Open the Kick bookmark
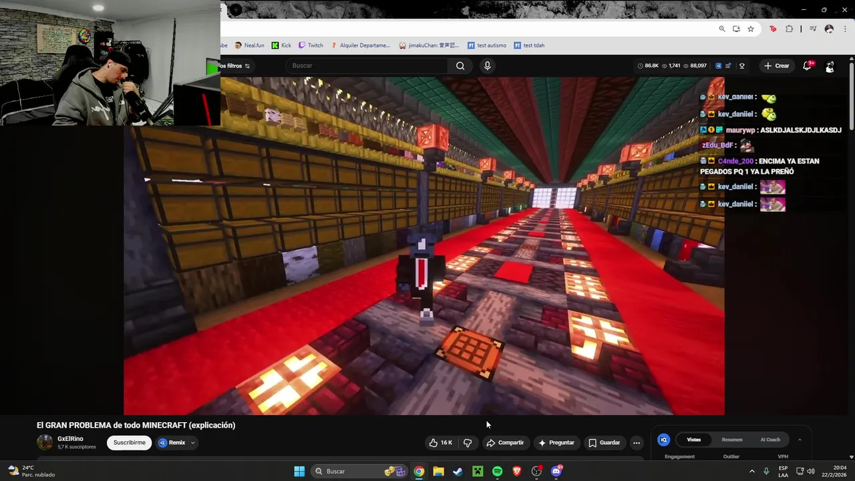The image size is (855, 481). coord(281,45)
